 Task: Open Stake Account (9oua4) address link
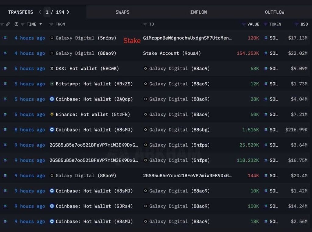tap(172, 53)
